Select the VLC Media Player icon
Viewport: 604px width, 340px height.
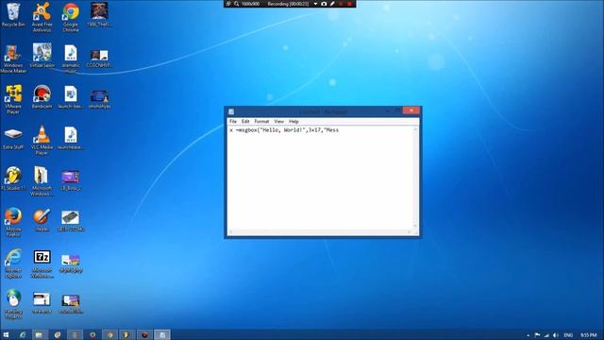tap(42, 141)
